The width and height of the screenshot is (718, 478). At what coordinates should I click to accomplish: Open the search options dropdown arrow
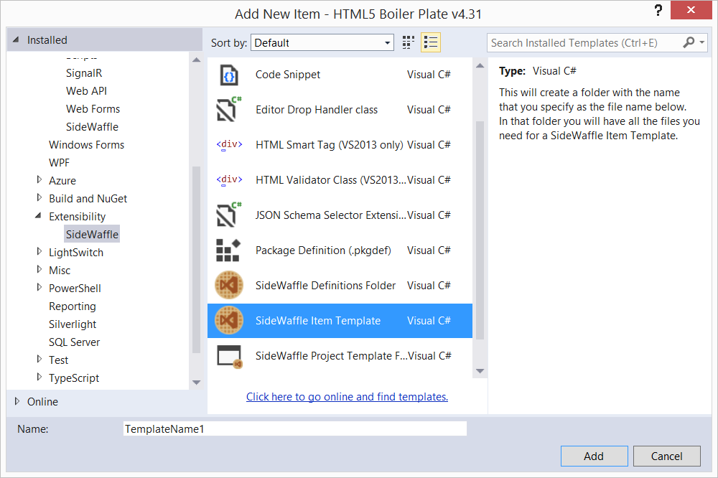coord(701,42)
